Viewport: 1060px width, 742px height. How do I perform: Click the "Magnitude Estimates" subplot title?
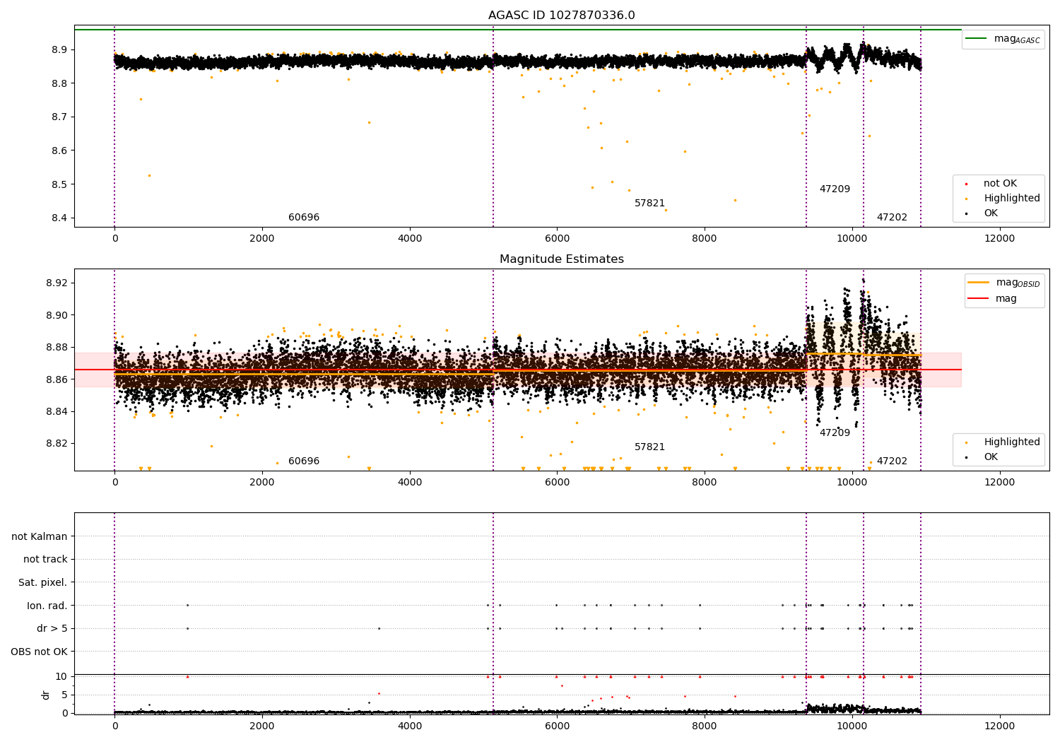(x=561, y=259)
